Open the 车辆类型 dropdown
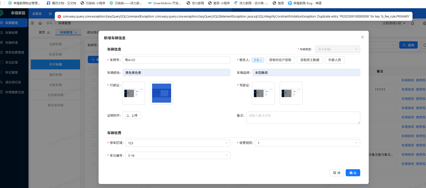426x188 pixels. click(x=337, y=49)
